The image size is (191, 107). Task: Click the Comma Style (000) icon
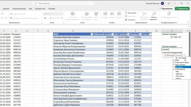(54, 18)
